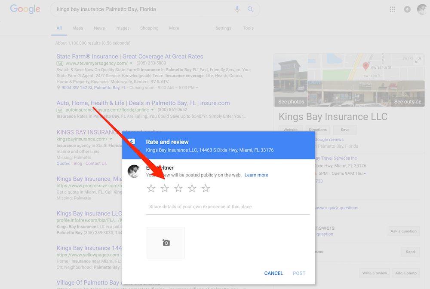
Task: Click the Ask a question button
Action: tap(403, 231)
